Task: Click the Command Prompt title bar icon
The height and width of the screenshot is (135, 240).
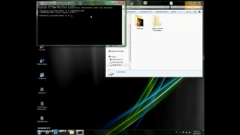Action: pos(39,3)
